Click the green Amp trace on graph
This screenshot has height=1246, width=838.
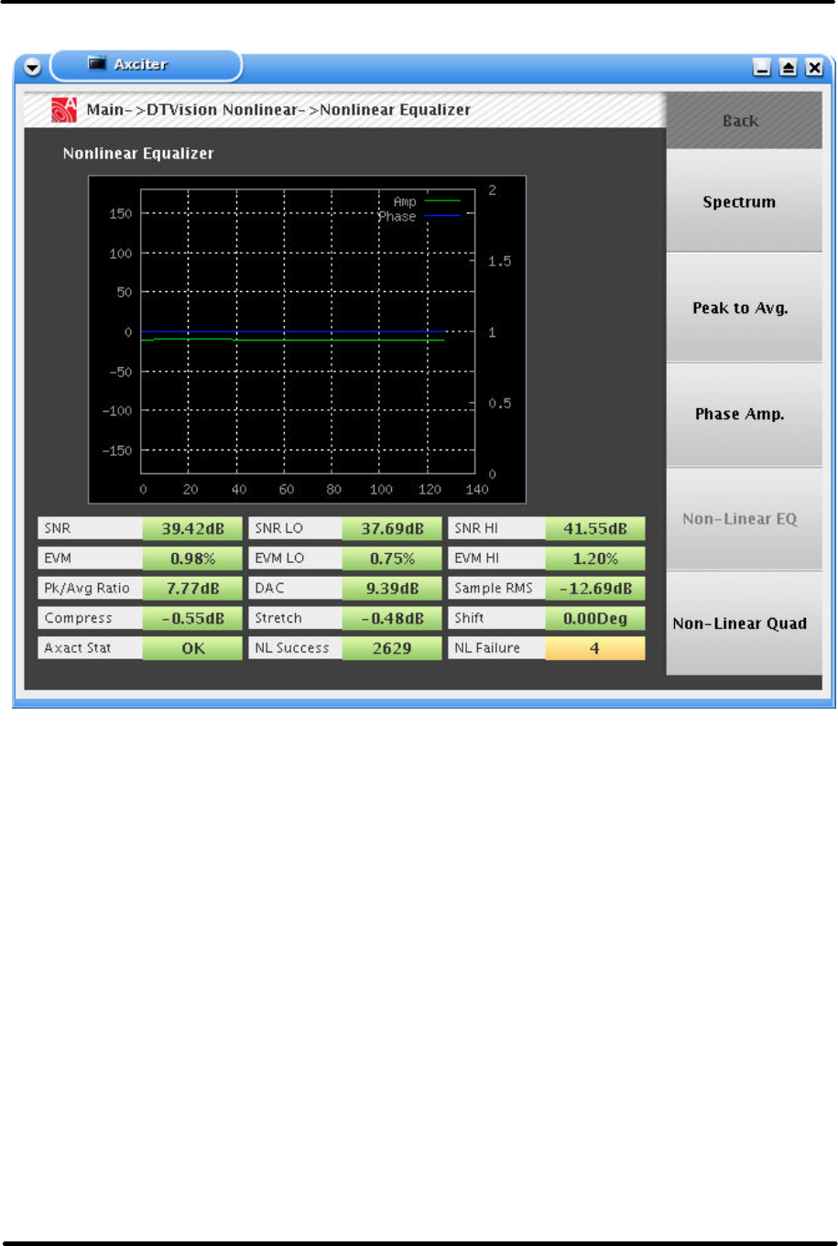point(293,340)
